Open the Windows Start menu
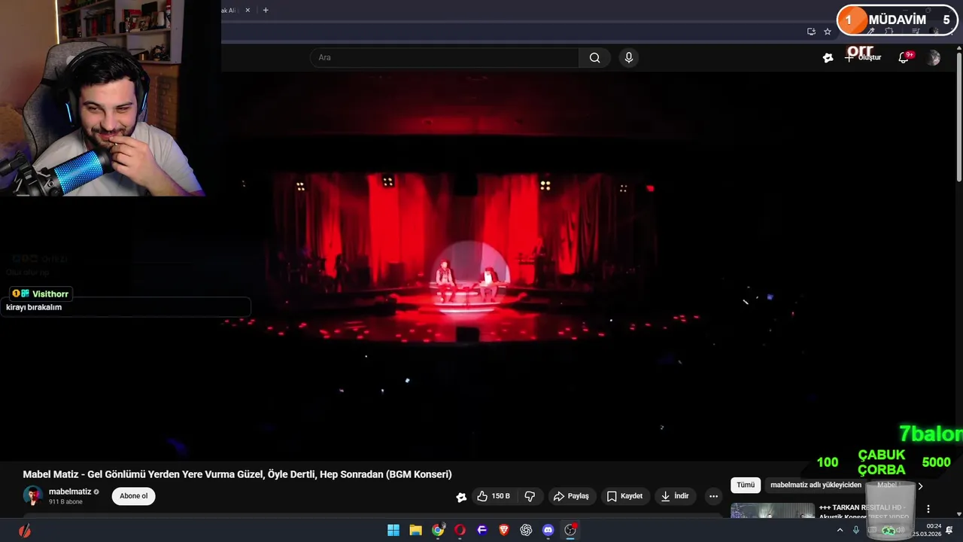This screenshot has width=963, height=542. pyautogui.click(x=393, y=530)
